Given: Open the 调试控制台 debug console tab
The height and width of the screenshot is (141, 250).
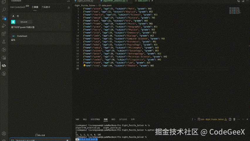Looking at the screenshot, I should click(x=95, y=119).
